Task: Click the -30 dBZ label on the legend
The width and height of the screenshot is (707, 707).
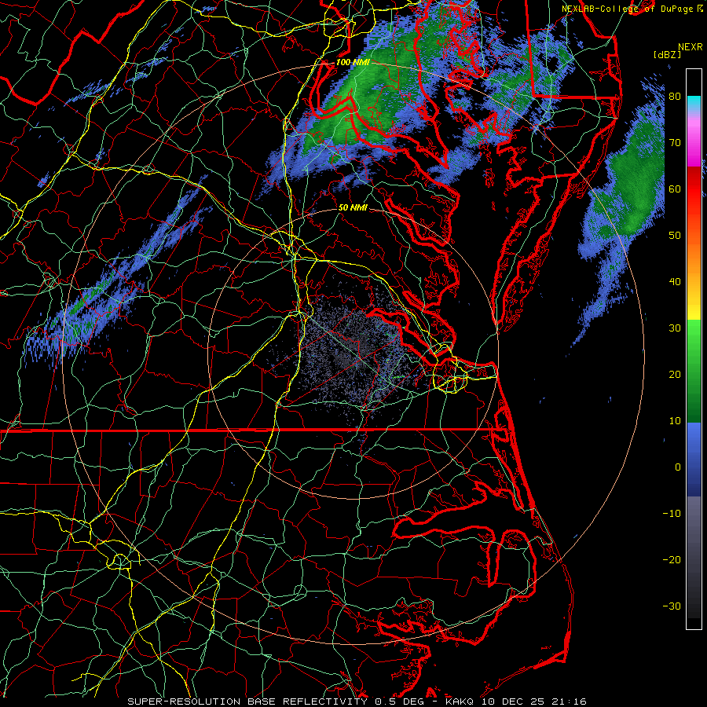Action: pos(672,606)
